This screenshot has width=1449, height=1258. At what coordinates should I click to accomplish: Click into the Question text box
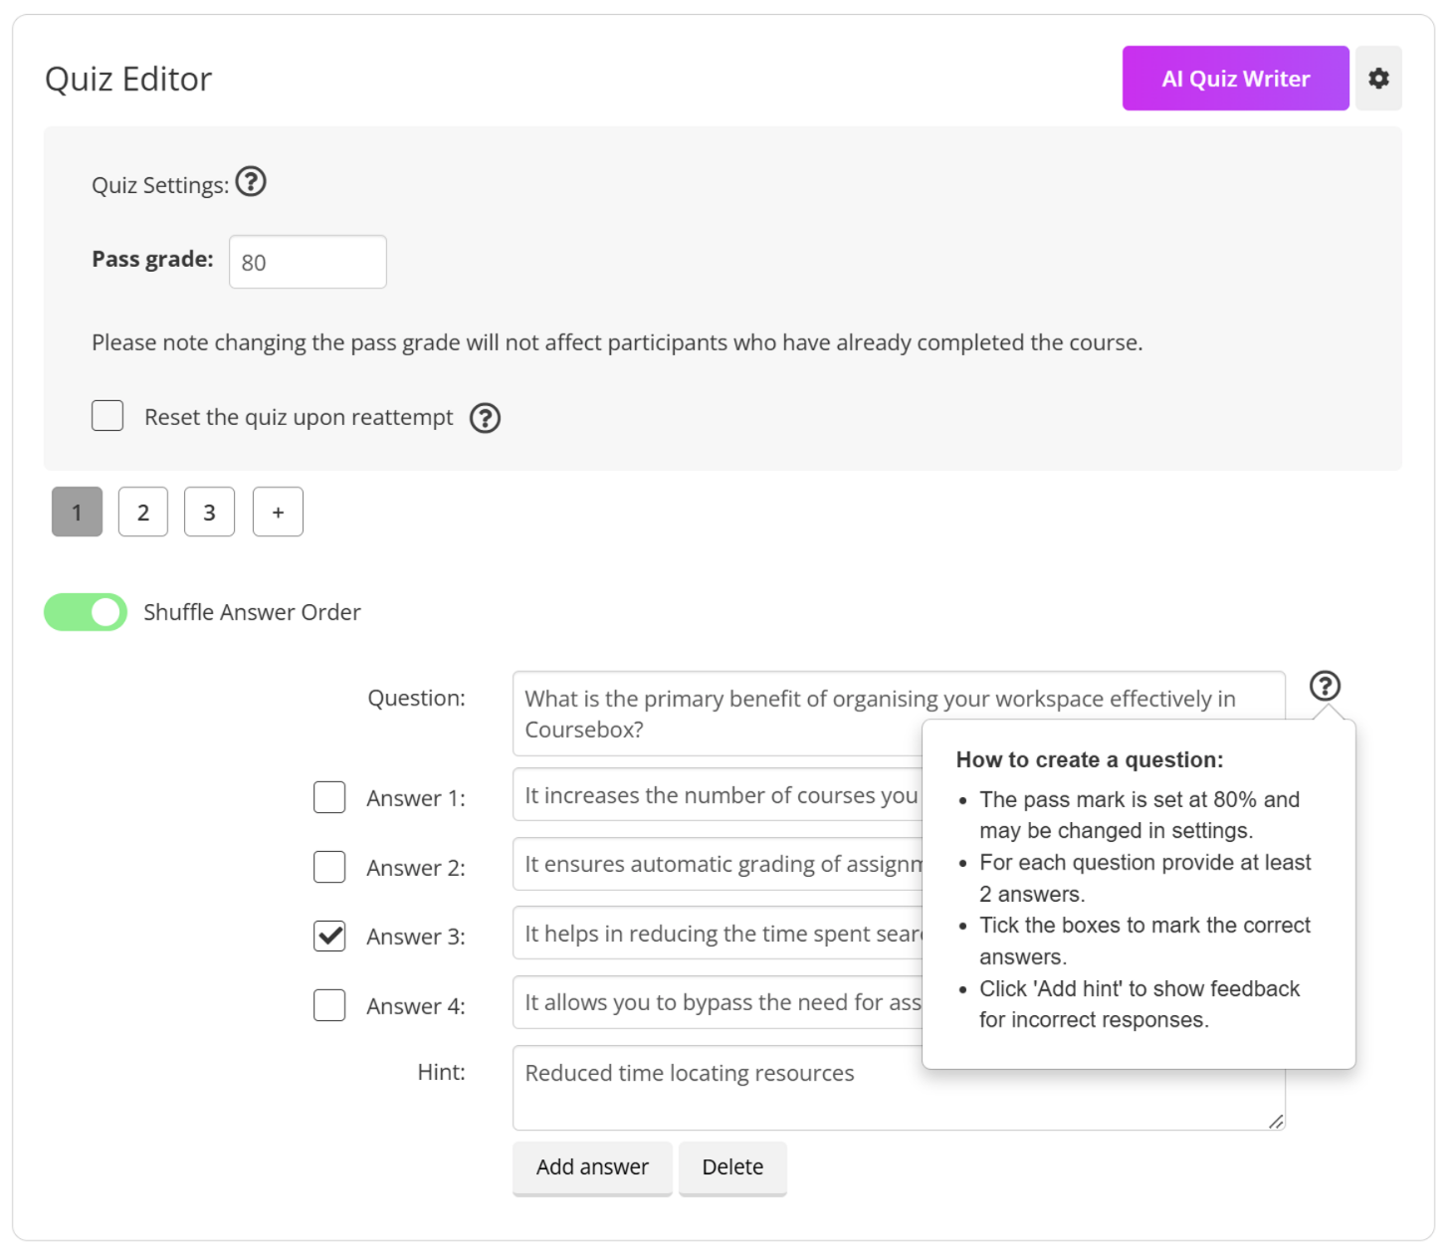[717, 713]
